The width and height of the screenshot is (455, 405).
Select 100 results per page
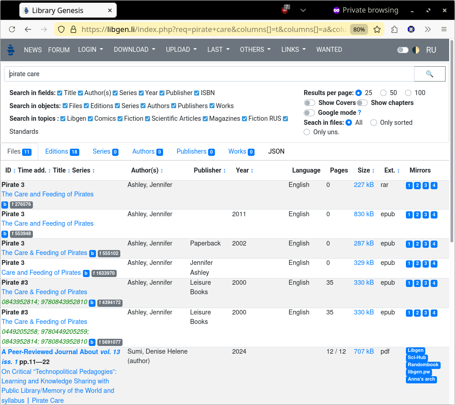coord(408,93)
